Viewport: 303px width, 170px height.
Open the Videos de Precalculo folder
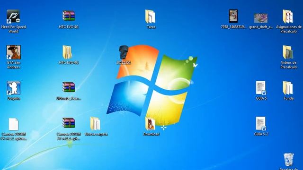click(288, 52)
